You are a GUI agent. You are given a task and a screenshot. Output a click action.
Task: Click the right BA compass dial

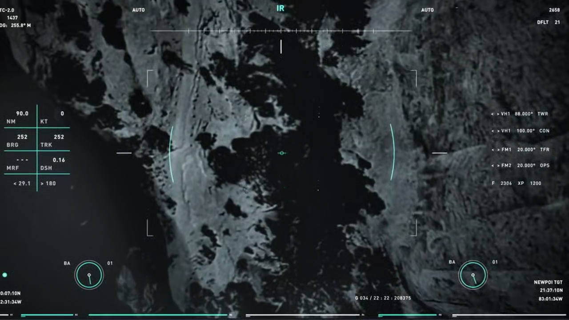pos(473,275)
